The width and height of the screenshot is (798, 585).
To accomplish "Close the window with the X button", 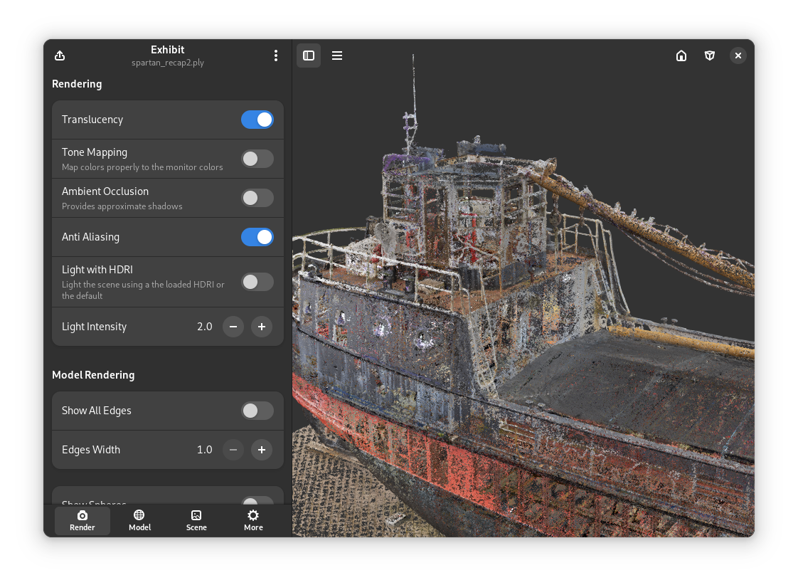I will pyautogui.click(x=738, y=56).
